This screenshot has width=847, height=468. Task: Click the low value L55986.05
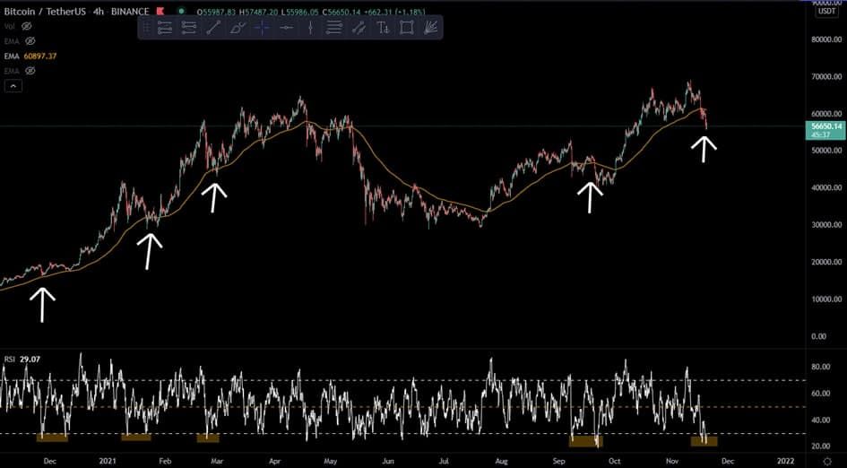click(x=300, y=12)
